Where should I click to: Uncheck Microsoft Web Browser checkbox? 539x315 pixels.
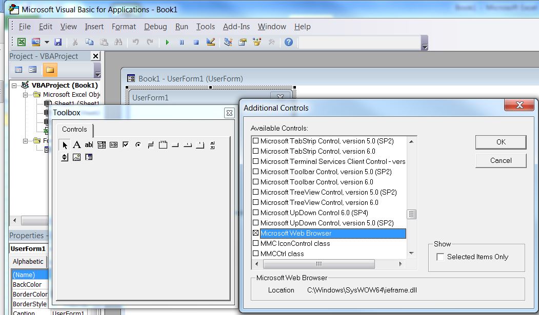click(256, 233)
